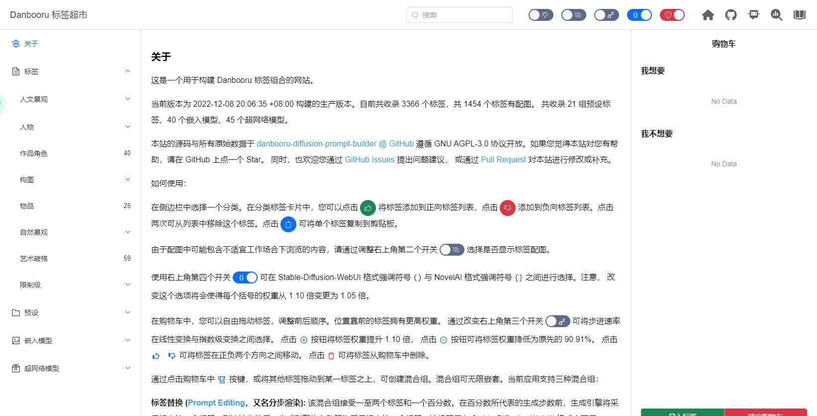Go to the home page icon
This screenshot has height=416, width=817.
click(x=708, y=15)
